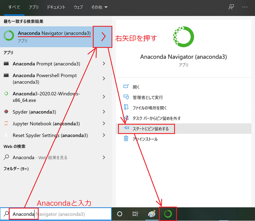Screen dimensions: 255x221
Task: Click the open file location icon
Action: coord(126,107)
